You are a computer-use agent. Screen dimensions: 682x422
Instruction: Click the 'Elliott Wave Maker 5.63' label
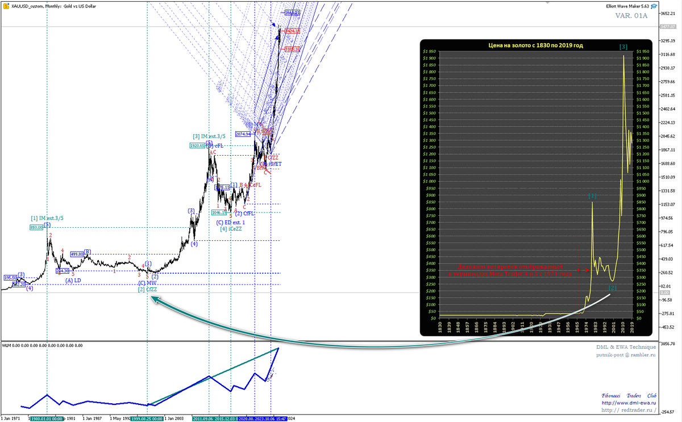[627, 6]
